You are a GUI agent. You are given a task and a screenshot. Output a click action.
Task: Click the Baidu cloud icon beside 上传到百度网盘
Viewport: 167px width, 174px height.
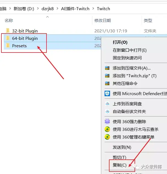click(x=107, y=104)
